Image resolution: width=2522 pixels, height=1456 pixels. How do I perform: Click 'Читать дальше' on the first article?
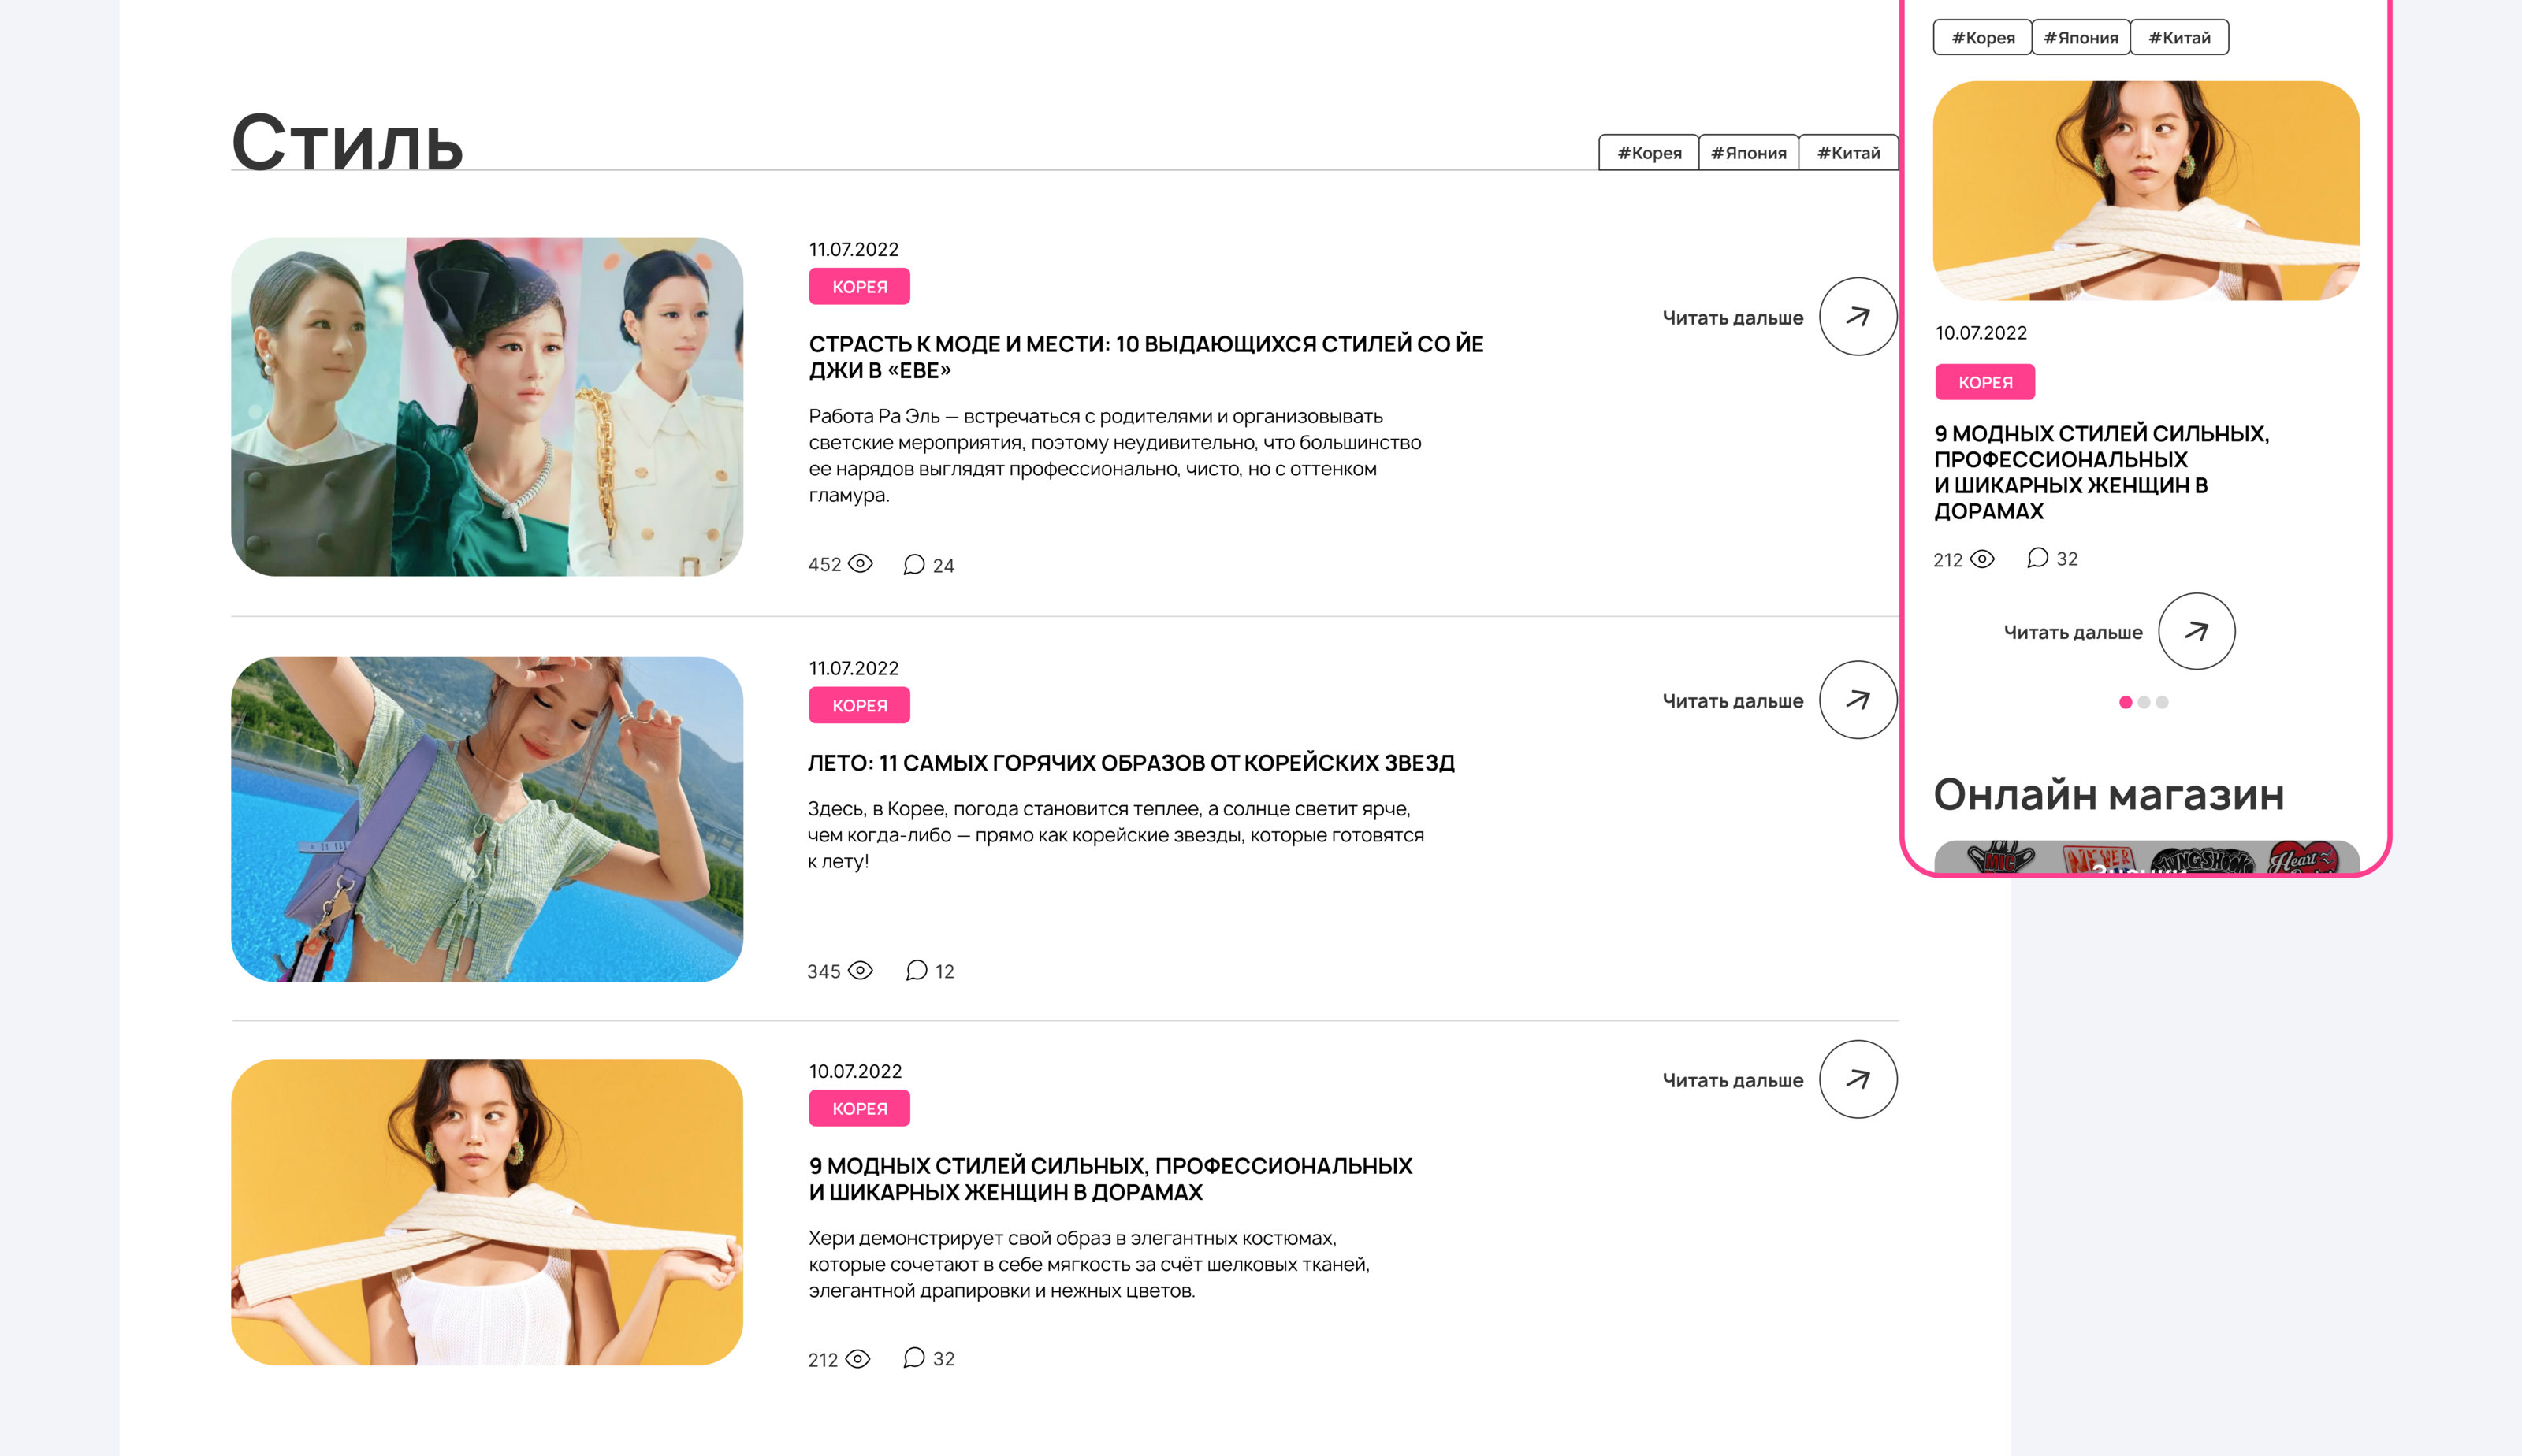[1732, 318]
